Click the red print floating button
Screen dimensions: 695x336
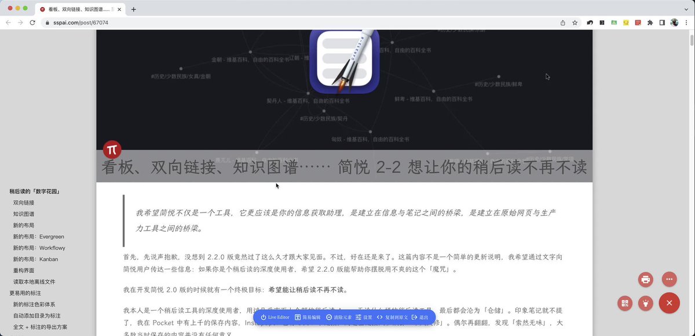tap(646, 279)
